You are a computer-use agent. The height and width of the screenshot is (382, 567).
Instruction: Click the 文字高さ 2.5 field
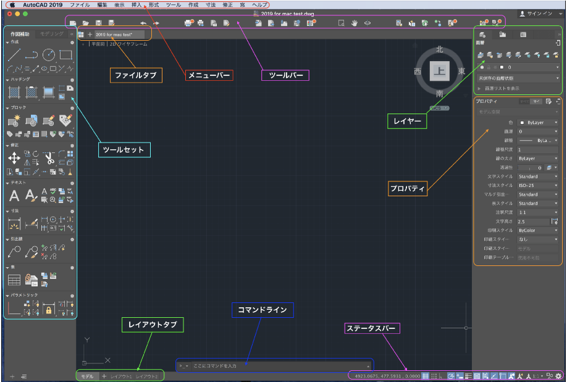click(x=534, y=222)
